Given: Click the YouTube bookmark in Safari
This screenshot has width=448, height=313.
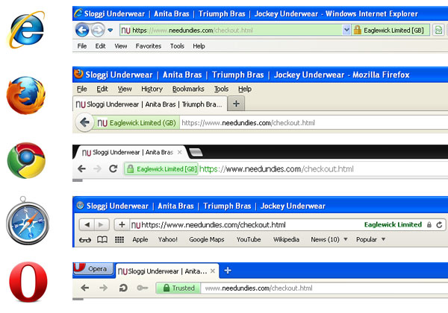Looking at the screenshot, I should (249, 239).
